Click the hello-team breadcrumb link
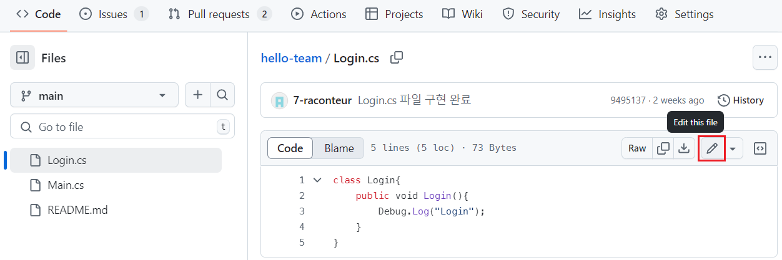 [291, 58]
